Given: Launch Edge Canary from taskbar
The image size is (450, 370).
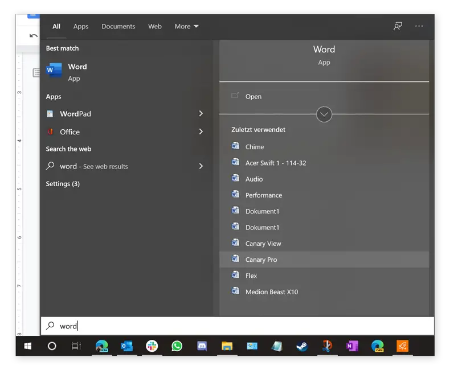Looking at the screenshot, I should (x=378, y=346).
